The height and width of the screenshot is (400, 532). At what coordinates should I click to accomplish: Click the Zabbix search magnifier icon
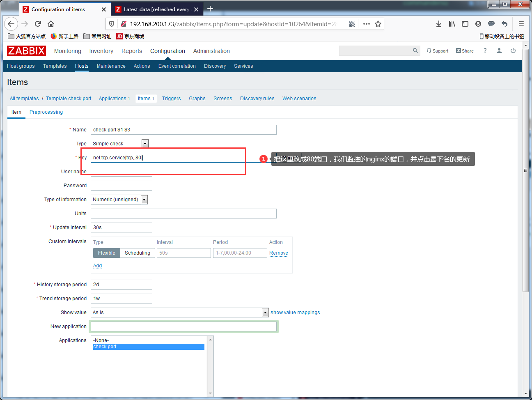415,51
